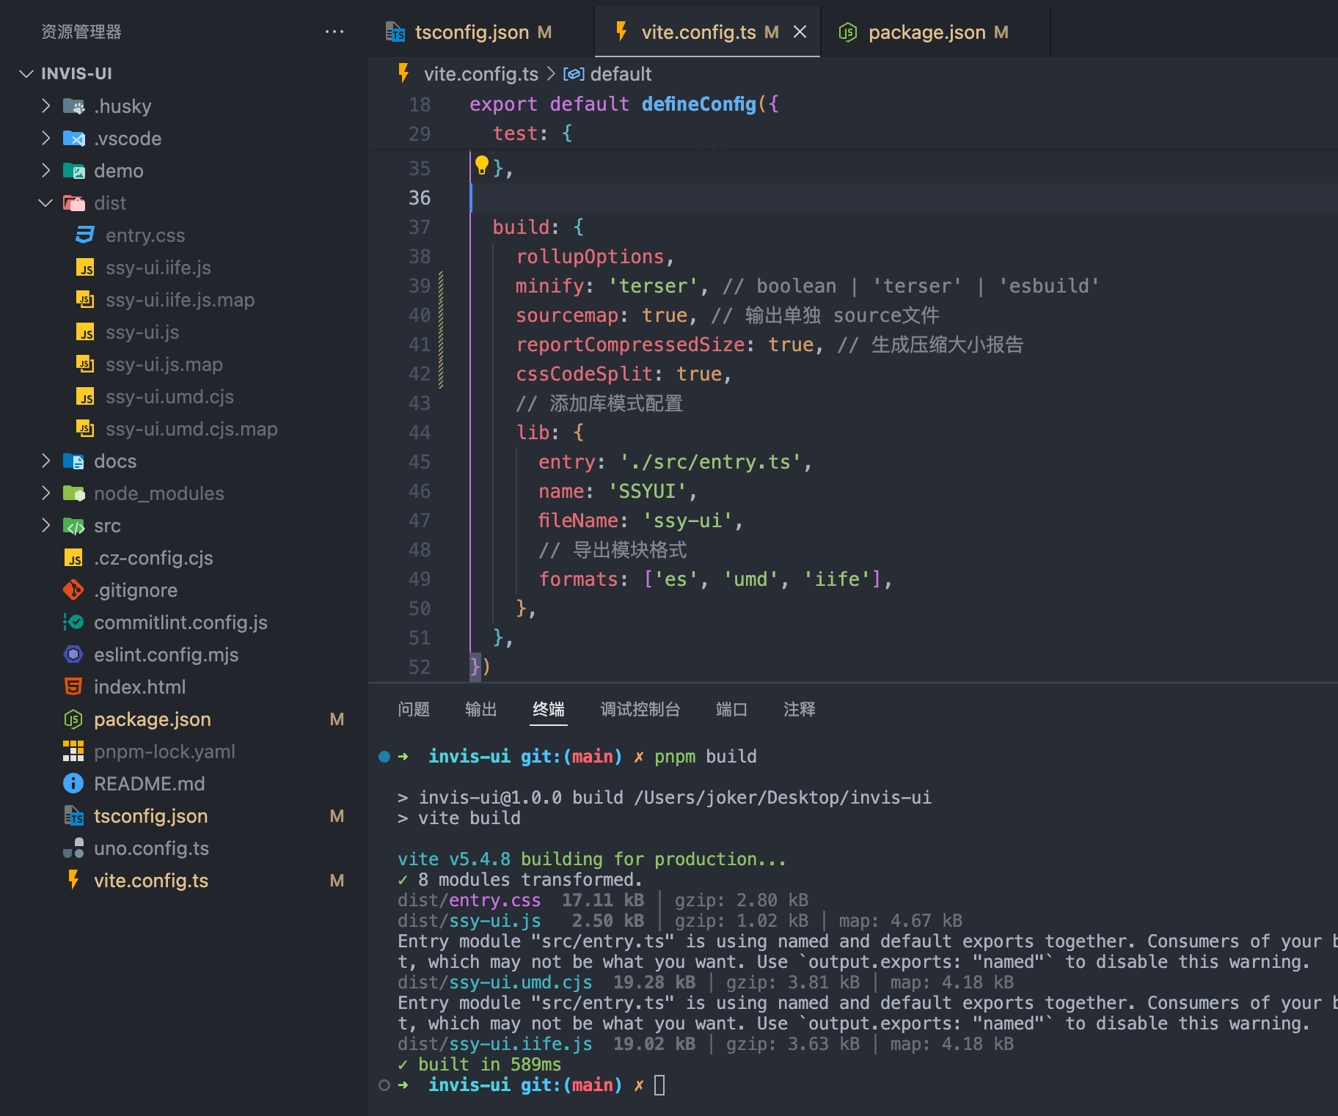Click the ssy-ui.js.map file icon

(85, 364)
